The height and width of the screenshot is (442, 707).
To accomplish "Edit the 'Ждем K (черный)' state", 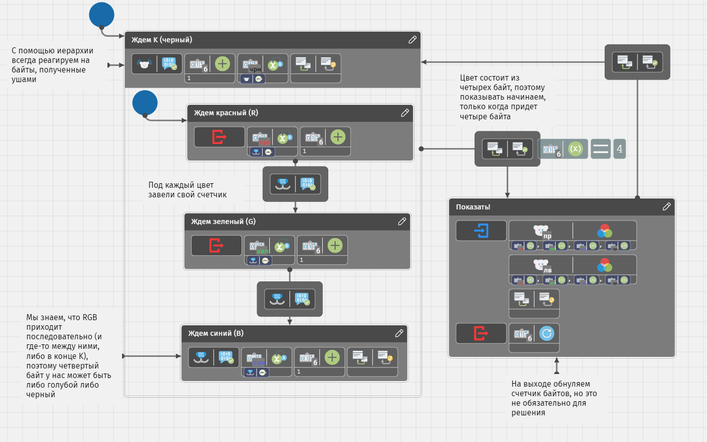I will click(412, 40).
